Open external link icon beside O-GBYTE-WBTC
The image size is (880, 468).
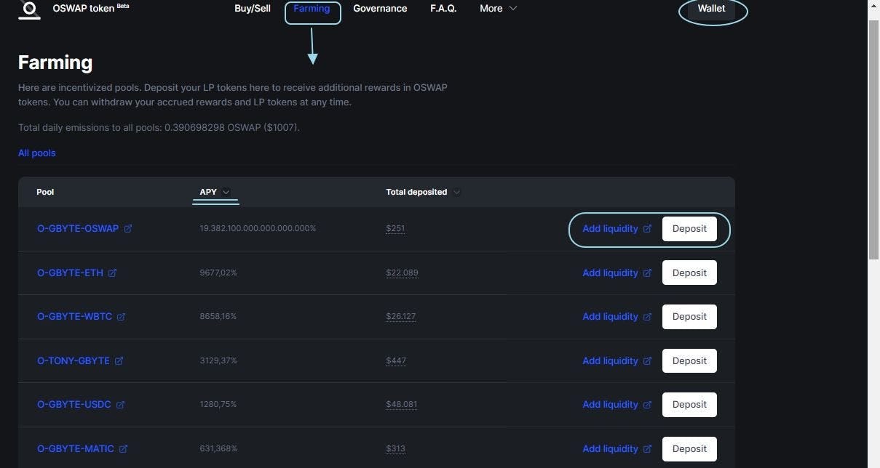(x=122, y=317)
